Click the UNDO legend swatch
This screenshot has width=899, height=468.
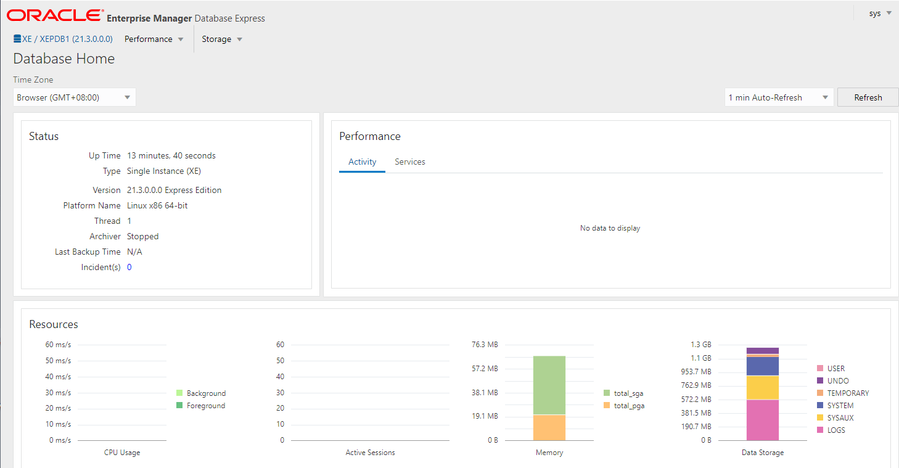(x=820, y=380)
